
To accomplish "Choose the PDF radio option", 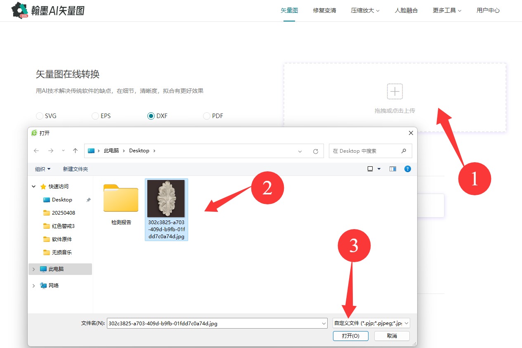I will click(207, 116).
